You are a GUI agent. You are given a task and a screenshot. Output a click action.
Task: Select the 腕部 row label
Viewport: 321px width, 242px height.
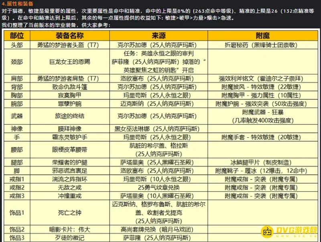(x=17, y=104)
